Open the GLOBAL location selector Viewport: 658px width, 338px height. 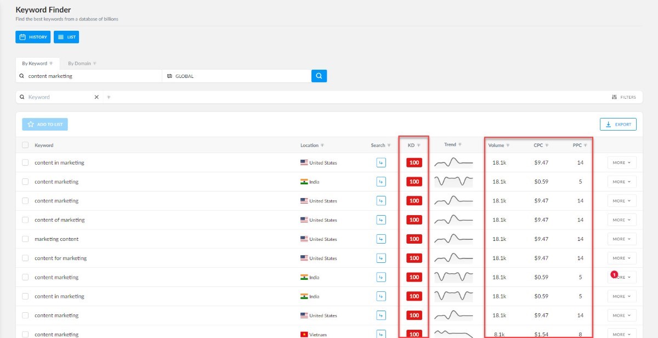[236, 76]
